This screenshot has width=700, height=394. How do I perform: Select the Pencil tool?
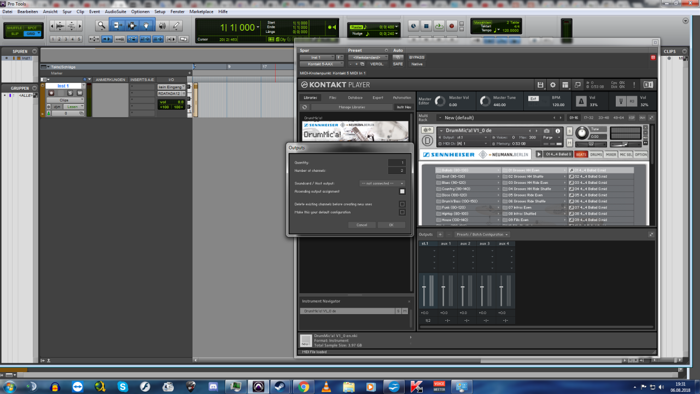pyautogui.click(x=176, y=26)
